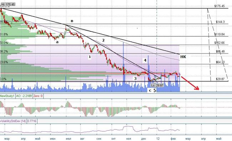Click the 61.8% Fibonacci level label
This screenshot has width=232, height=141.
4,34
